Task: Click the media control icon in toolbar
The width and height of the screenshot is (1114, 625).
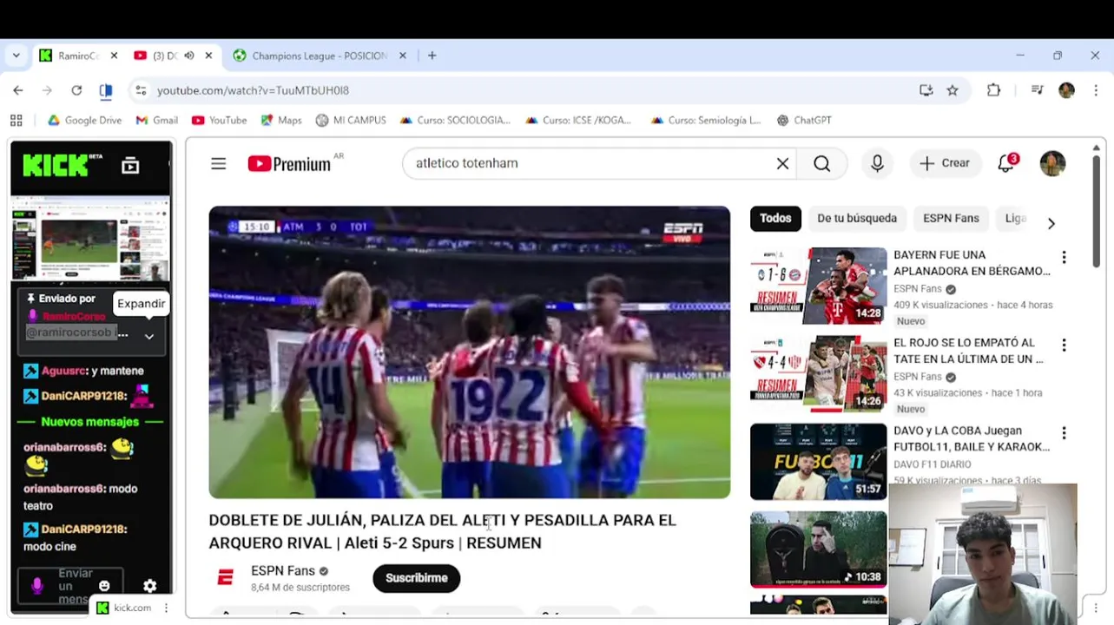Action: [x=1037, y=90]
